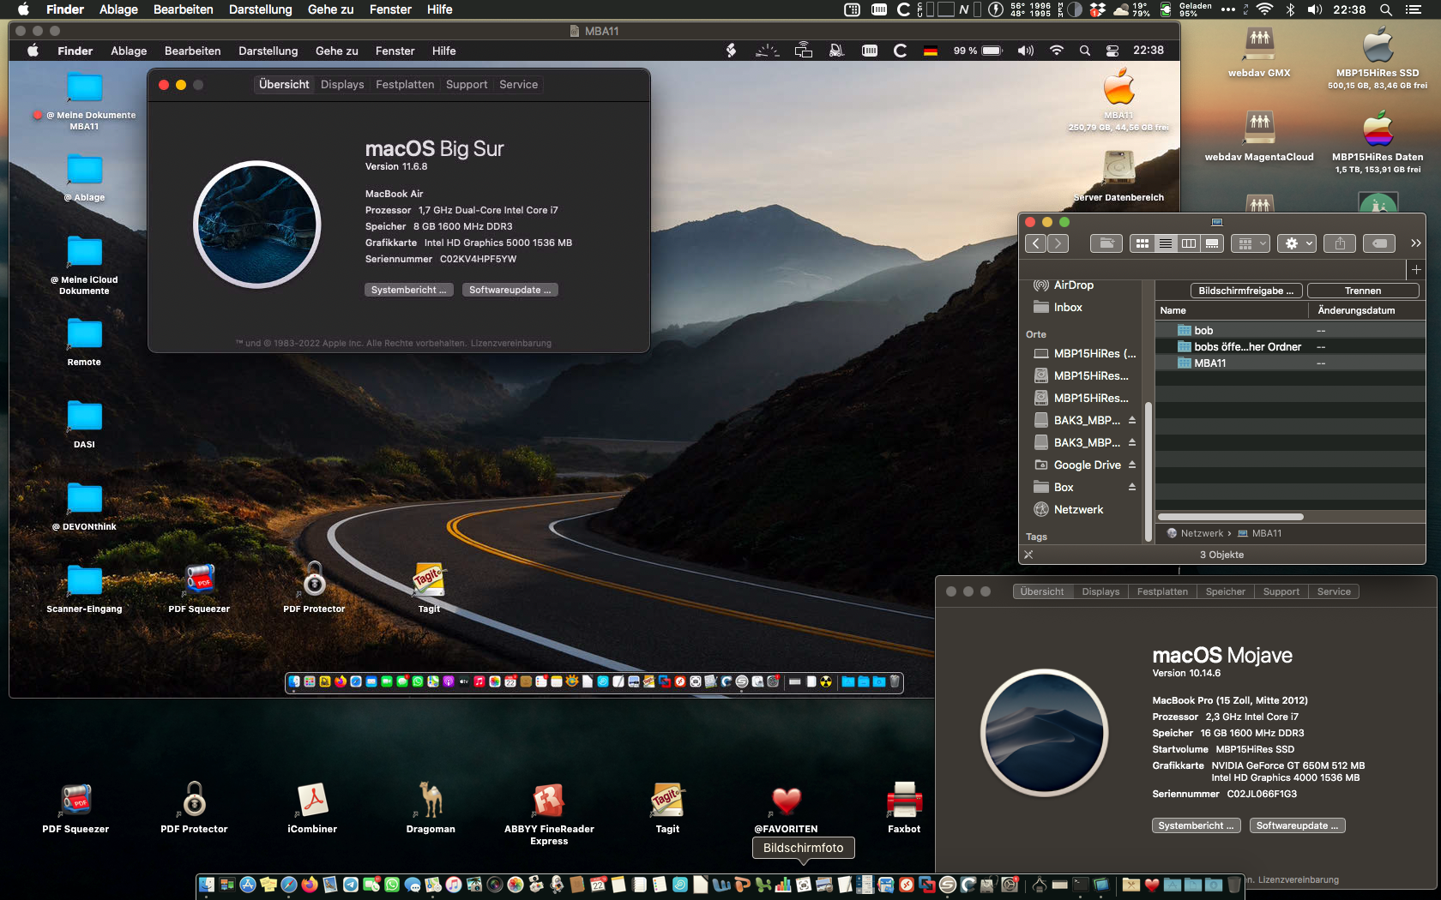Open the Bluetooth status menu

[x=1290, y=9]
